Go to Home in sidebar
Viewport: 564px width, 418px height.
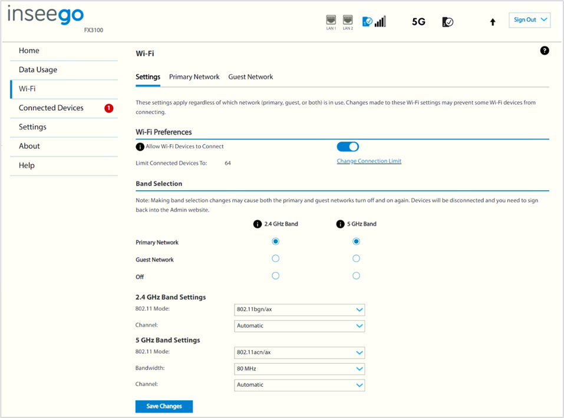pyautogui.click(x=64, y=51)
